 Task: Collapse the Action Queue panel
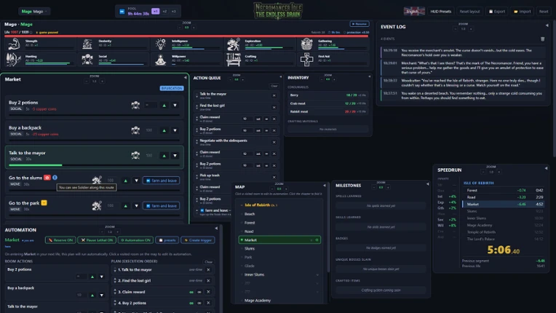point(280,76)
